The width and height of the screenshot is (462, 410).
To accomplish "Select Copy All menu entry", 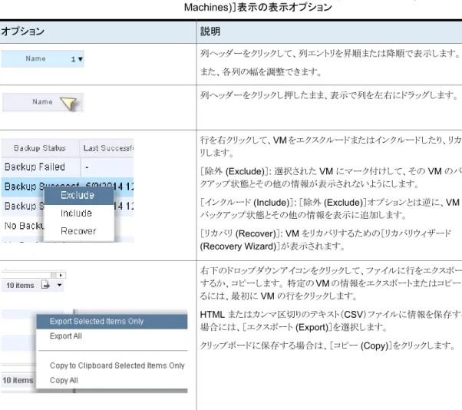I will pos(112,380).
